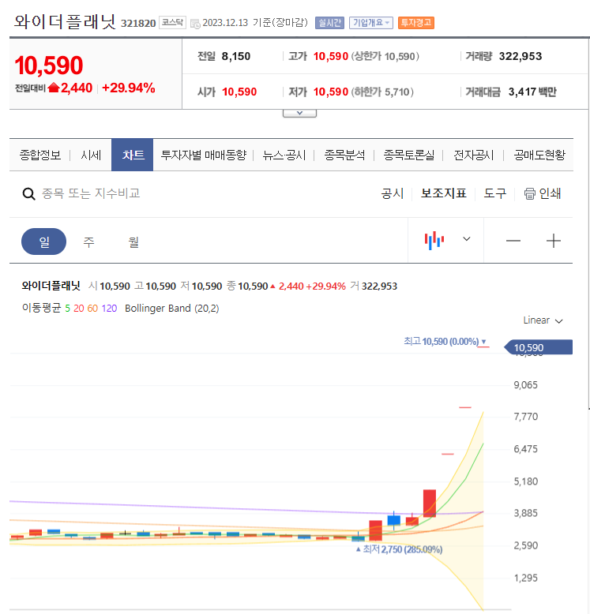Viewport: 590px width, 614px height.
Task: Click the 3,885 axis label
Action: point(526,513)
